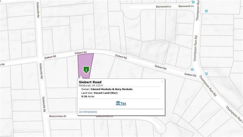243x137 pixels.
Task: Click the Vacant Land (Nec) land use text
Action: click(105, 93)
